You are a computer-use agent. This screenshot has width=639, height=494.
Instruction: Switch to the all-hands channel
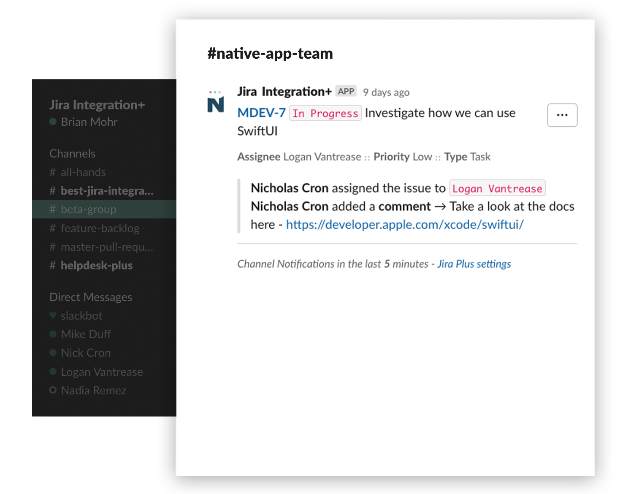(83, 172)
